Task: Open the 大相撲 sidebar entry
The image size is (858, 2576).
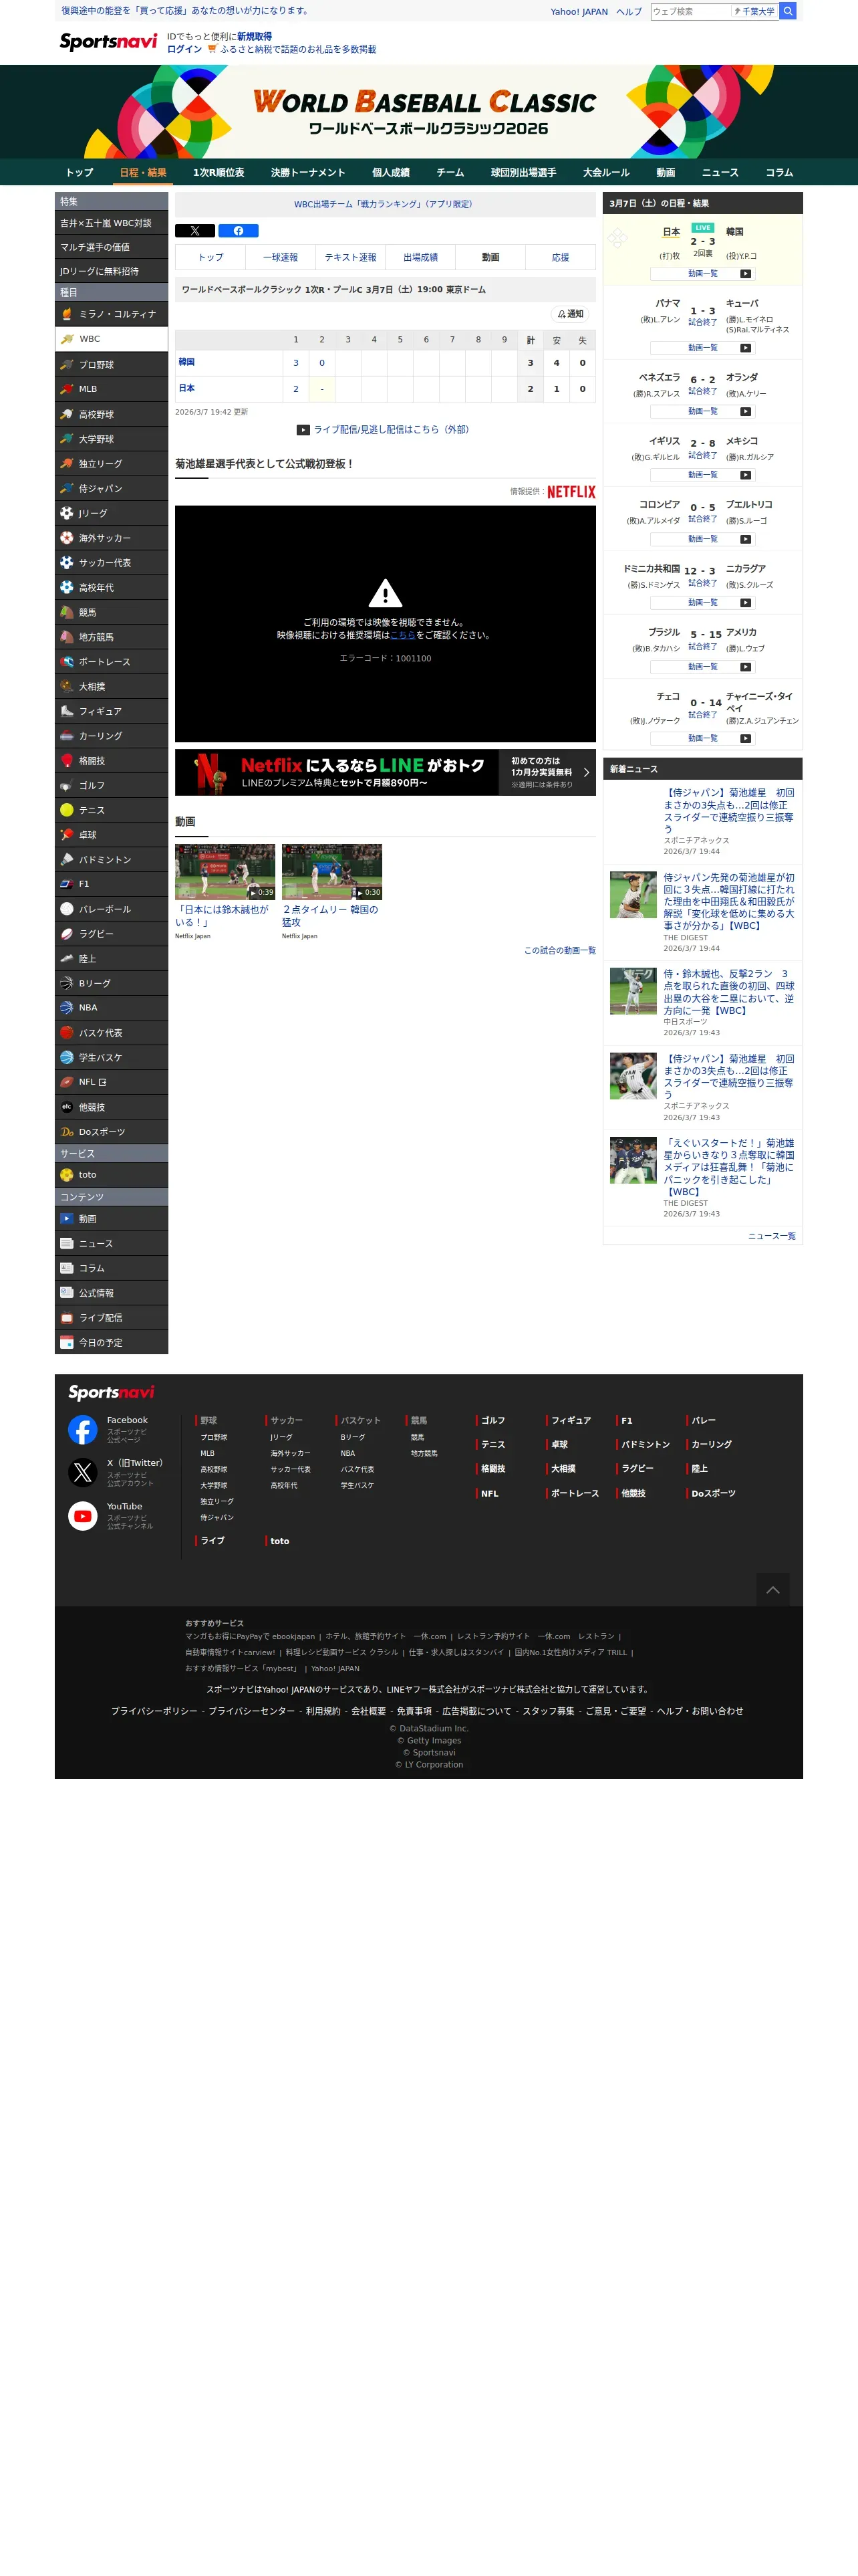Action: [111, 687]
